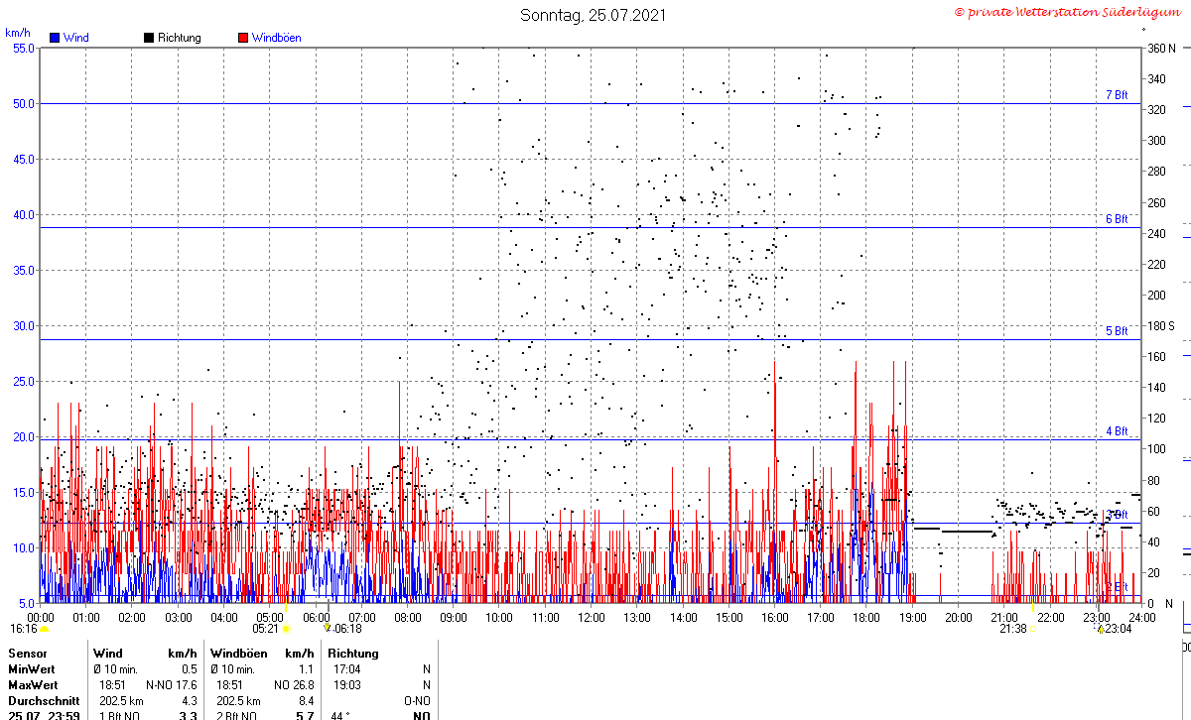Click the up-arrow marker icon at 23:04
1191x720 pixels.
1100,629
